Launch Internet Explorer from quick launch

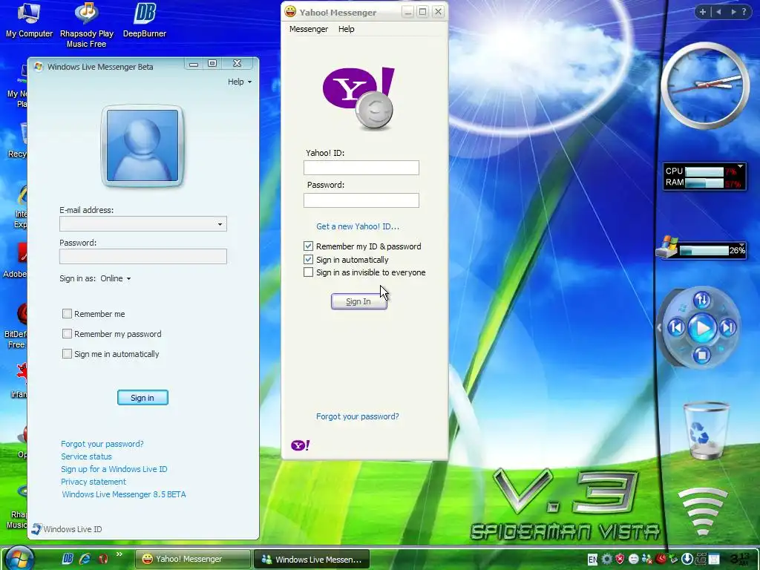pos(85,559)
